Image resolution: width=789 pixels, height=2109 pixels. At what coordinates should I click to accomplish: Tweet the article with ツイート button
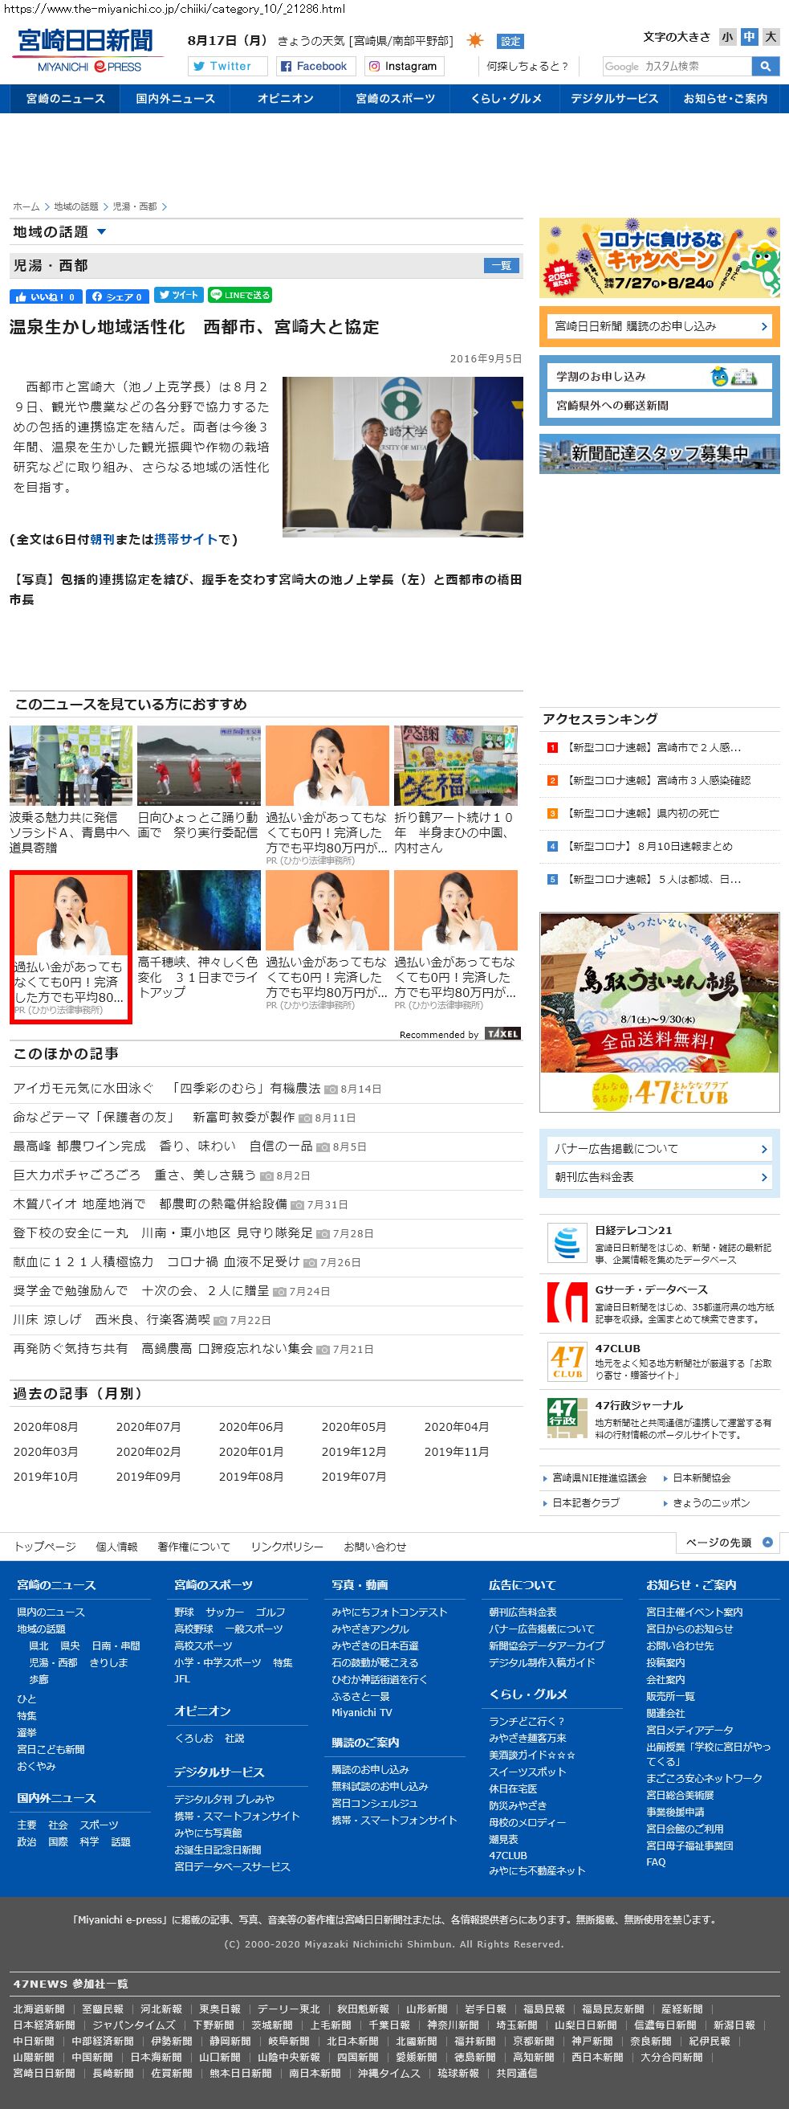177,296
